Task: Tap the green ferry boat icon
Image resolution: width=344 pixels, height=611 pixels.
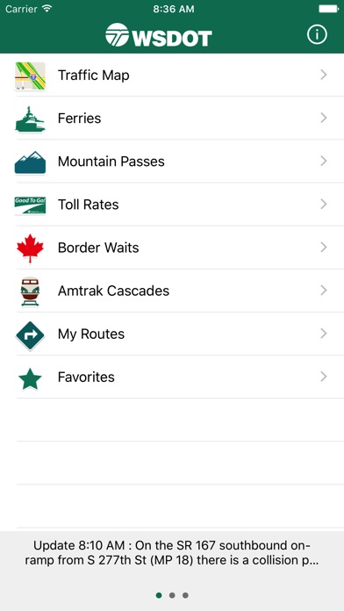Action: pyautogui.click(x=30, y=119)
